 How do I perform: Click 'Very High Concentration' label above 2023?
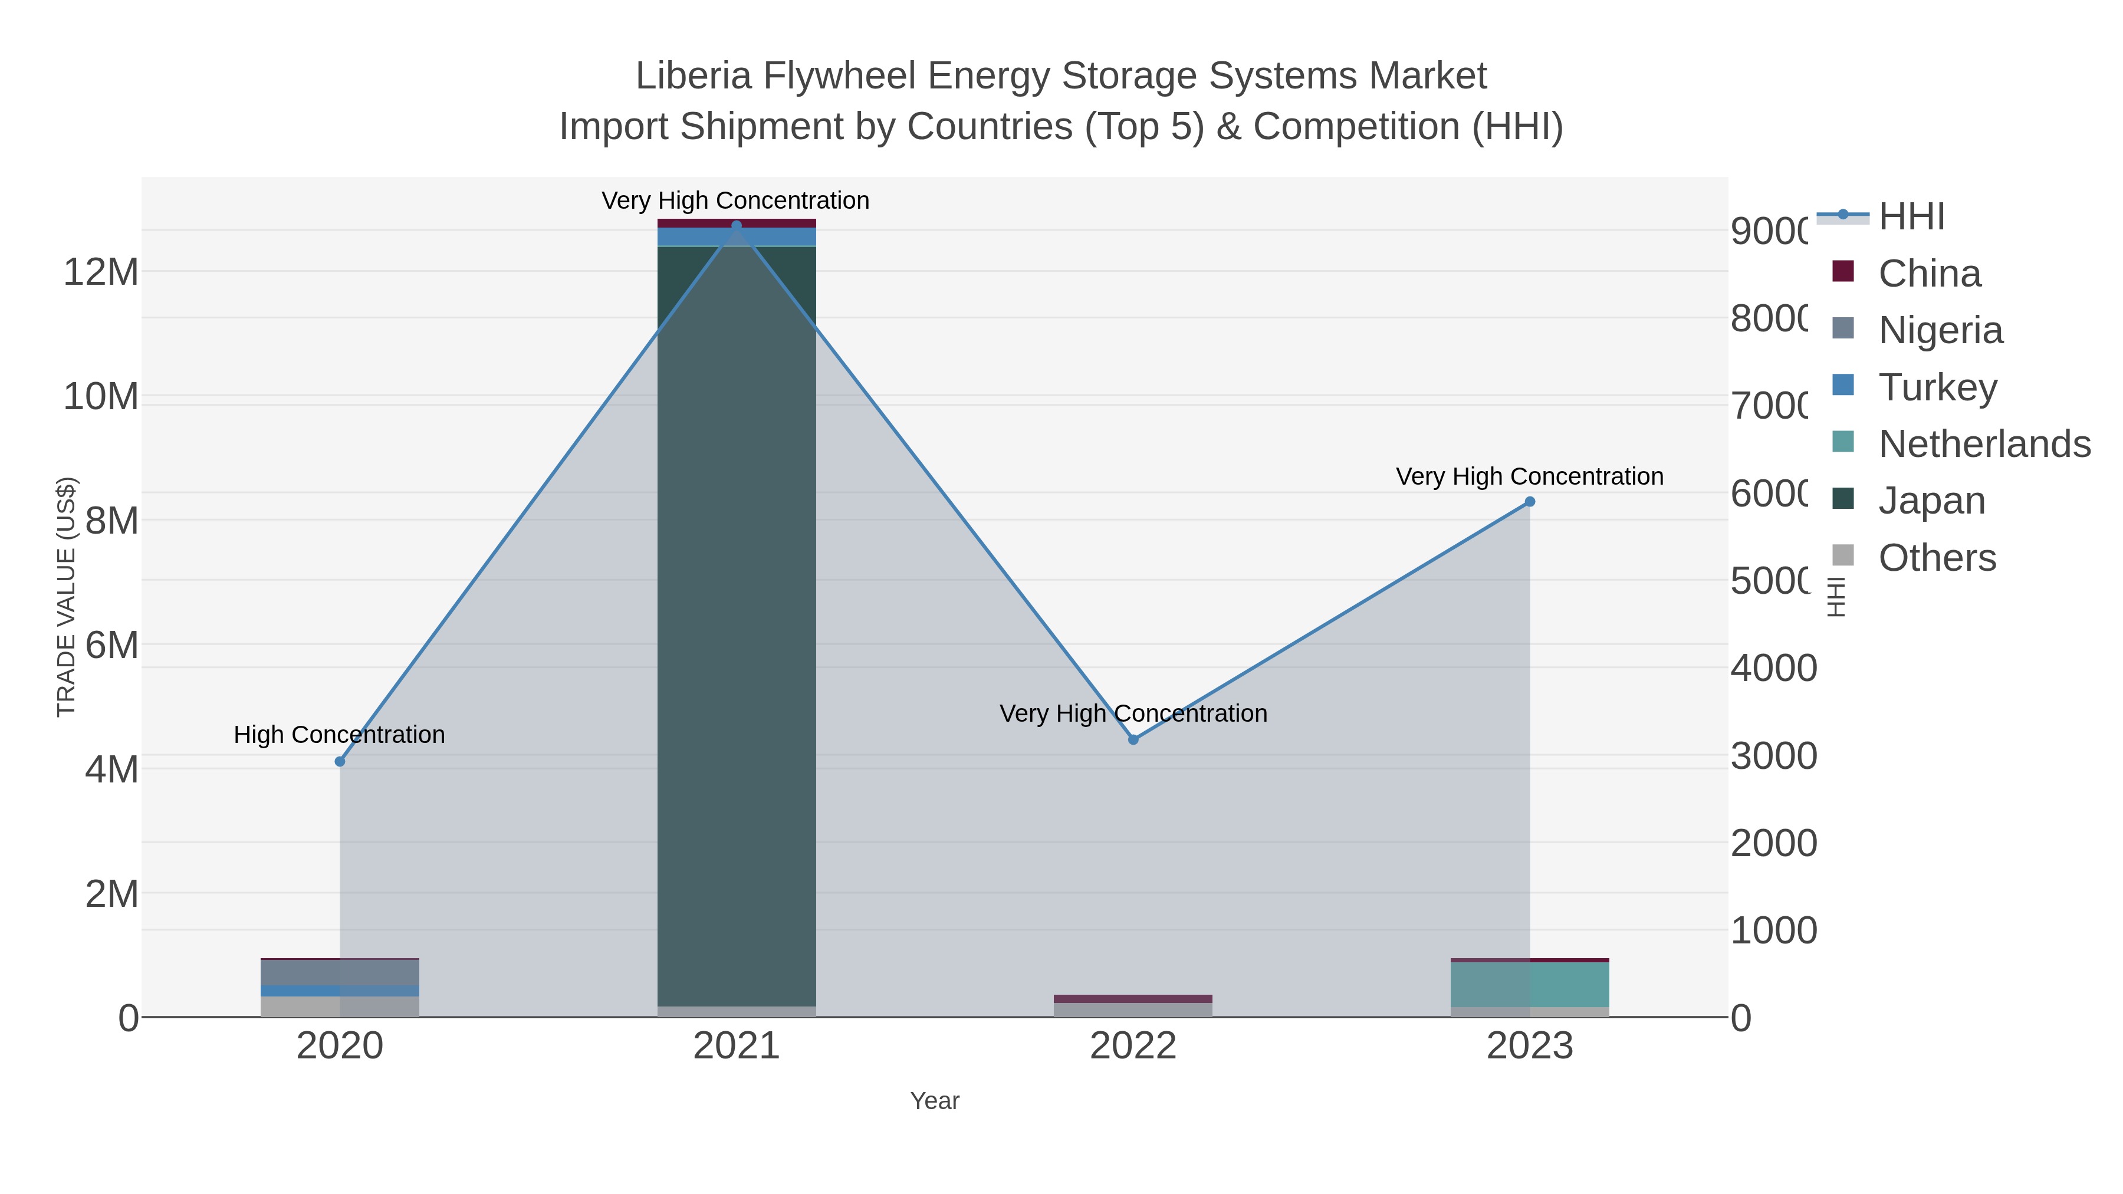tap(1530, 476)
